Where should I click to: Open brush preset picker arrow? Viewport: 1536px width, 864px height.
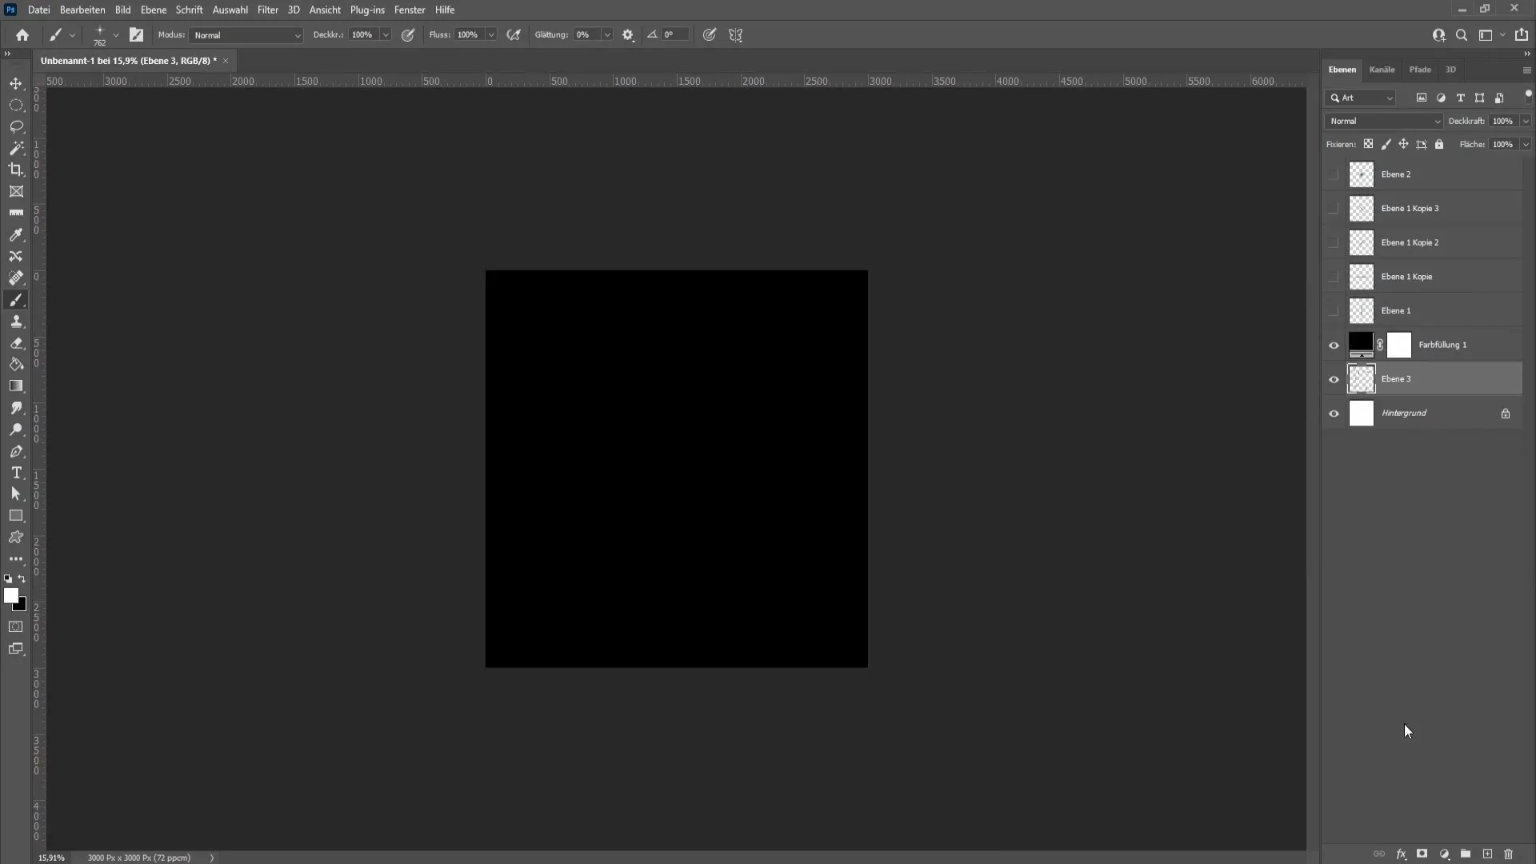[x=116, y=35]
